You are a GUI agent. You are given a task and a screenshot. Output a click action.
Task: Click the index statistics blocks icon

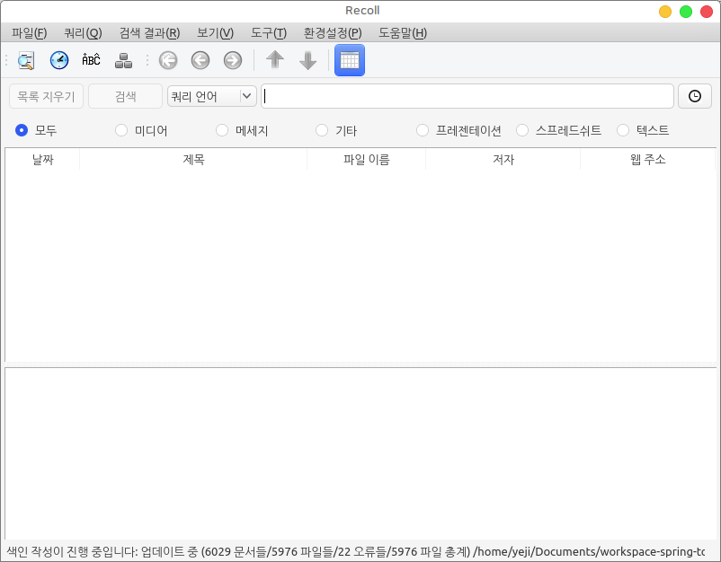point(124,60)
